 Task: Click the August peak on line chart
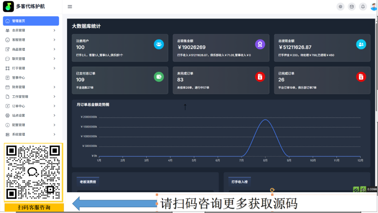click(x=265, y=120)
